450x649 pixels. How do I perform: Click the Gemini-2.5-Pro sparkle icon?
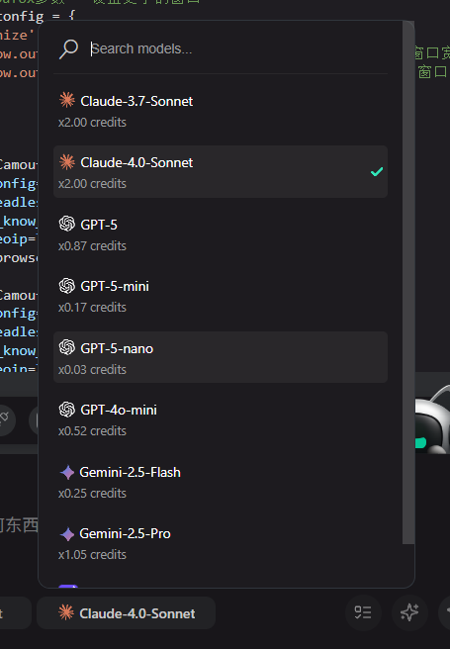click(67, 534)
